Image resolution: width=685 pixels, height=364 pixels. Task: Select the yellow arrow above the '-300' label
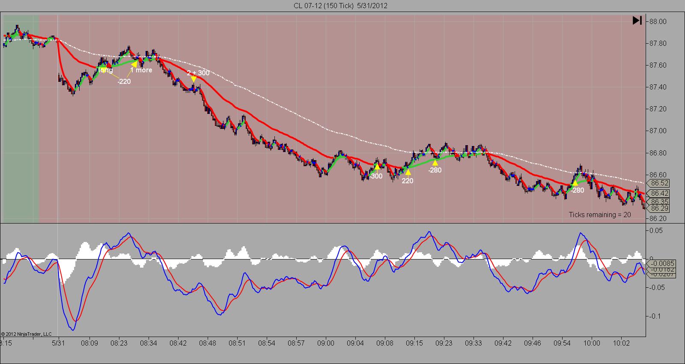377,167
